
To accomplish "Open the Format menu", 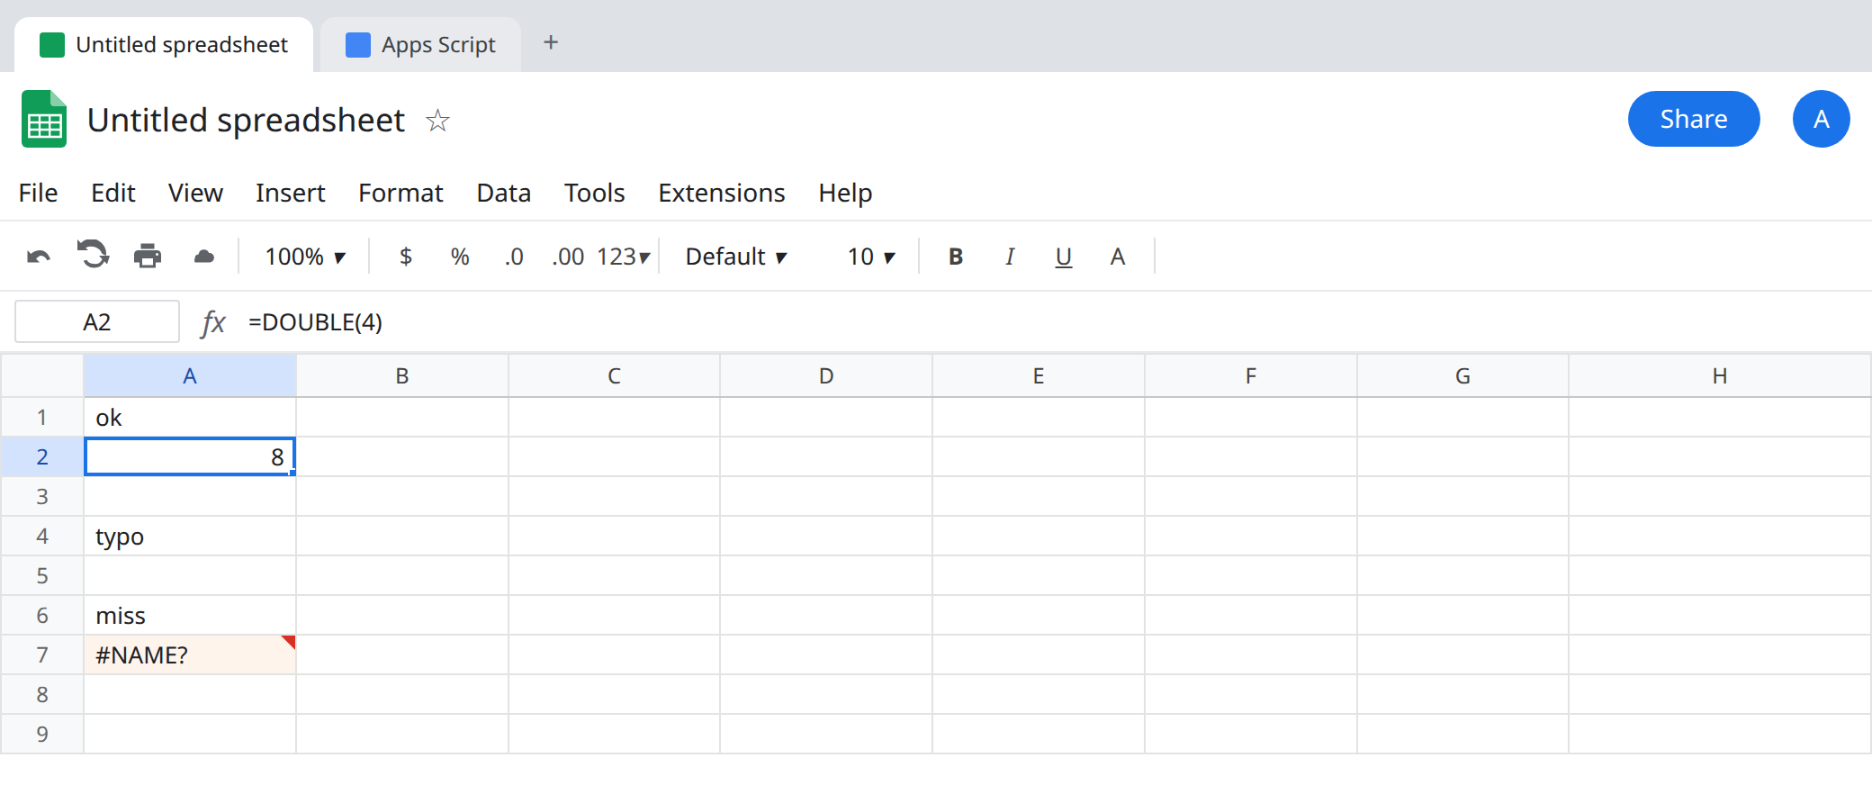I will click(400, 193).
